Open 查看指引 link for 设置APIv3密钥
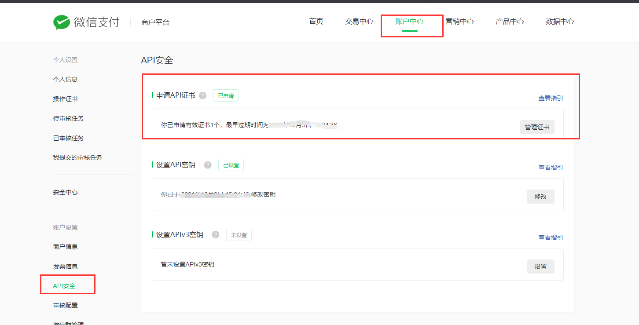The width and height of the screenshot is (639, 325). [551, 237]
